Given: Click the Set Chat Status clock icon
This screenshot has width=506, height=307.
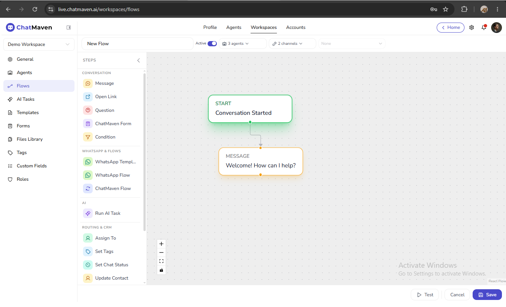Looking at the screenshot, I should tap(88, 265).
